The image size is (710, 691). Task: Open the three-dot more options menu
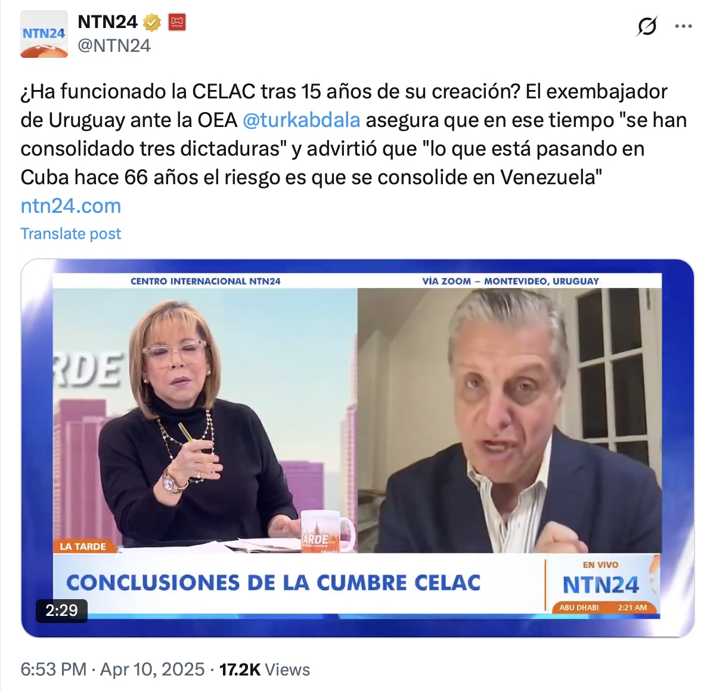(x=683, y=26)
